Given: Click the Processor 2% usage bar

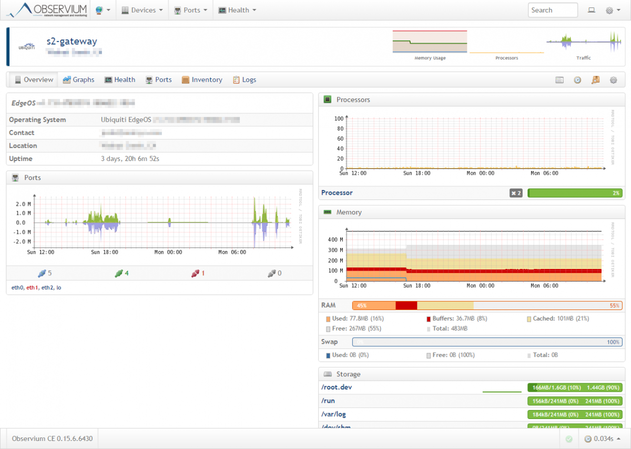Looking at the screenshot, I should click(575, 193).
